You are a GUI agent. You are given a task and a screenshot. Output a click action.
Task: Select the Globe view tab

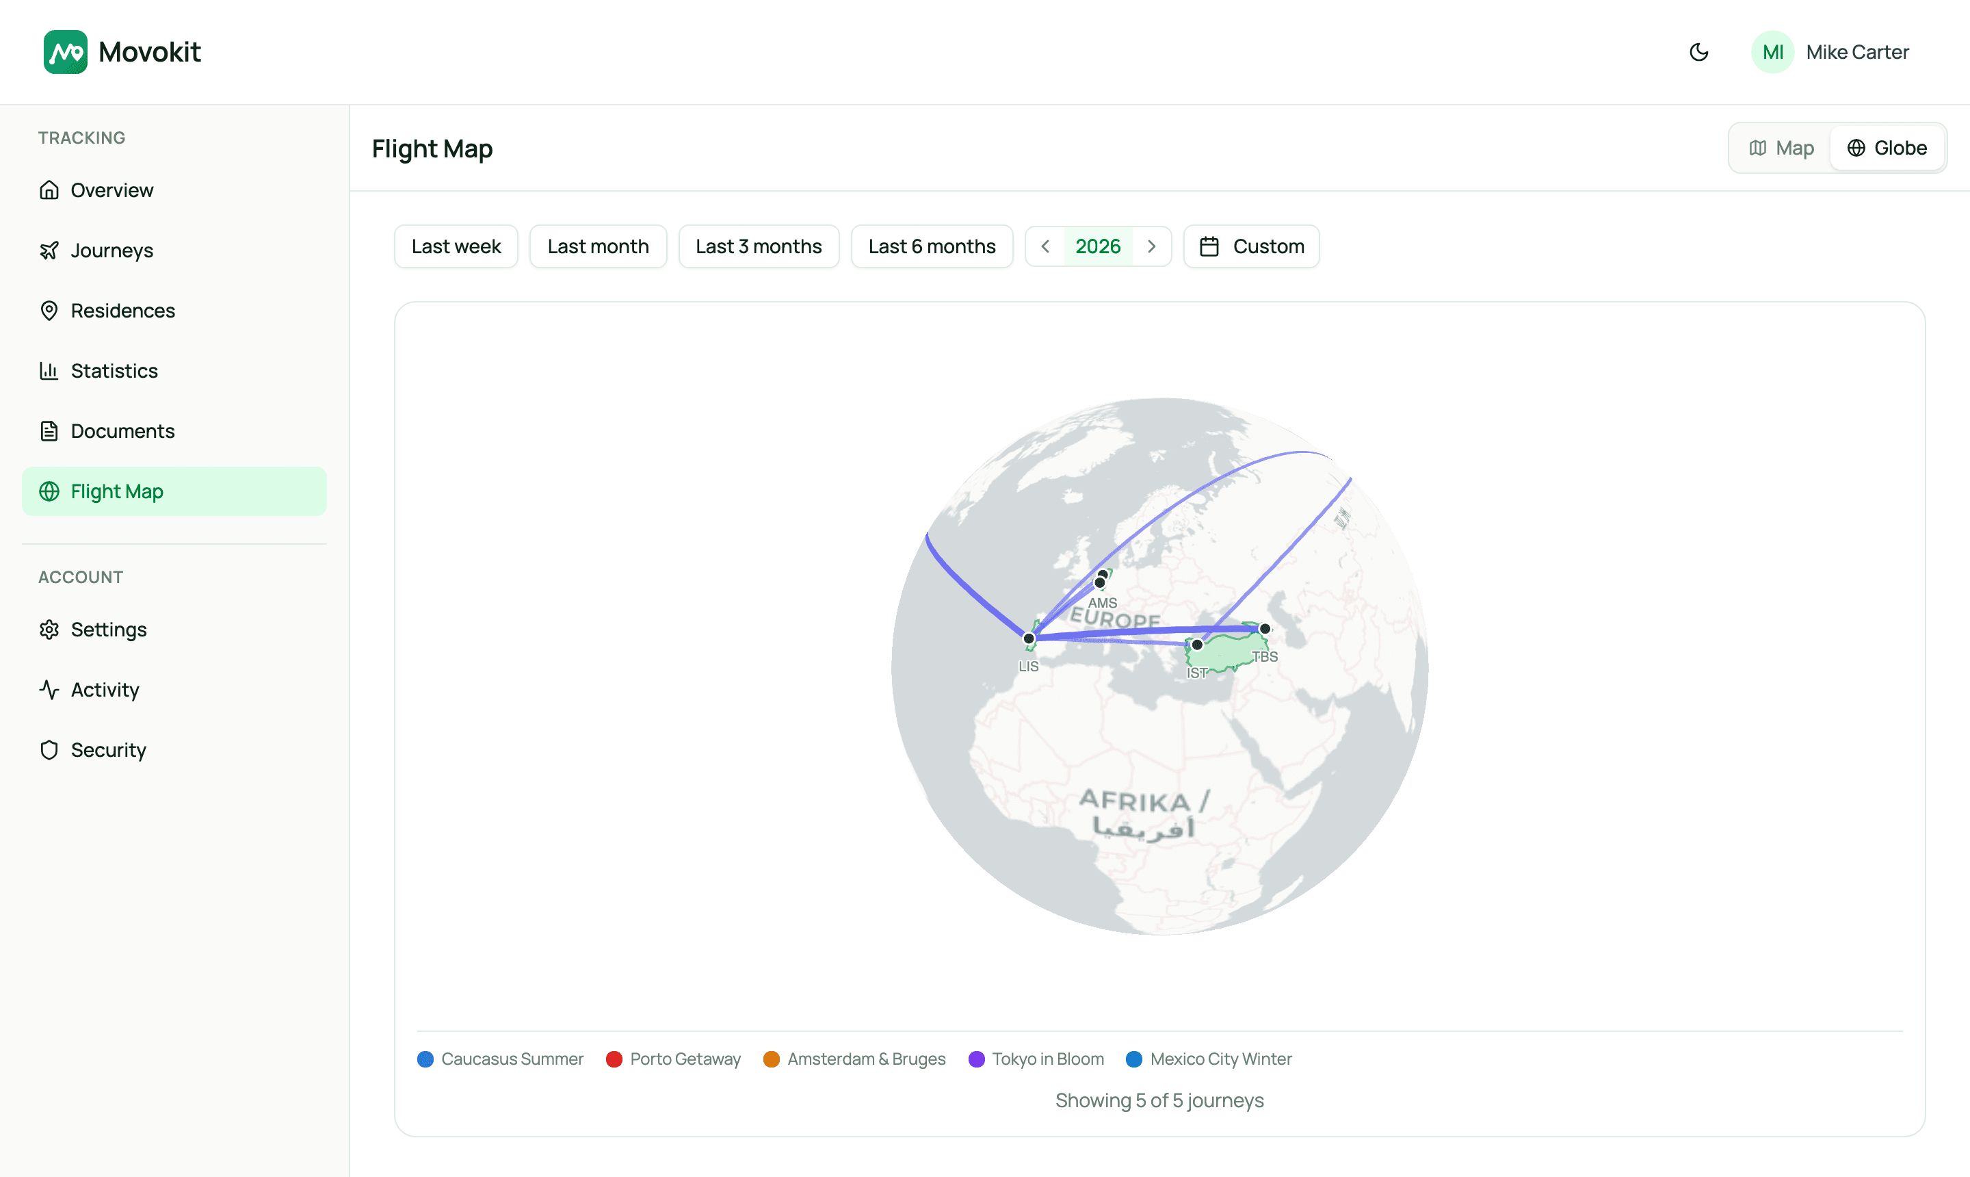pyautogui.click(x=1887, y=148)
